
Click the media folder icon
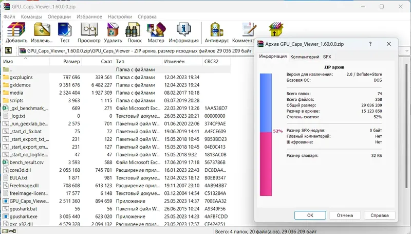point(6,93)
